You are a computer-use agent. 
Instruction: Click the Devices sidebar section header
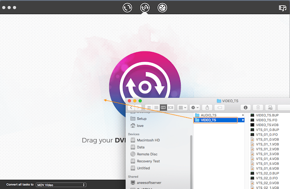134,134
